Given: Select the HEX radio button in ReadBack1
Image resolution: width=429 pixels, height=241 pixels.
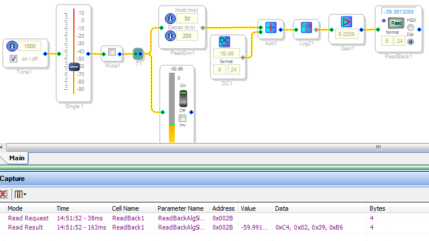Looking at the screenshot, I should (411, 27).
